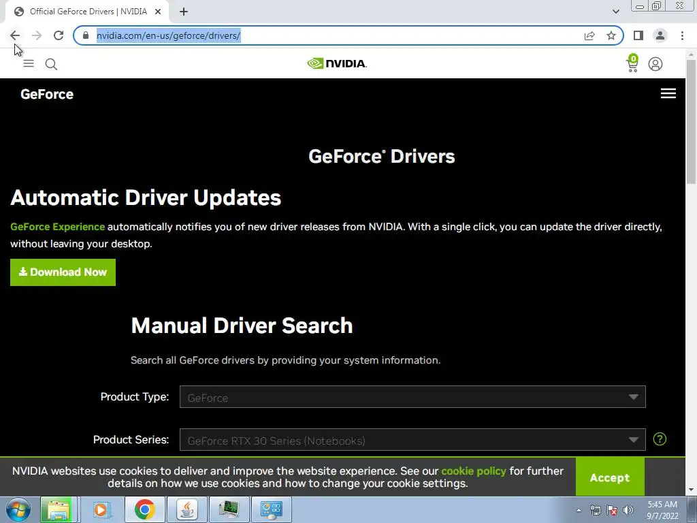Viewport: 697px width, 523px height.
Task: Click the 'Product Series:' label
Action: pos(131,440)
